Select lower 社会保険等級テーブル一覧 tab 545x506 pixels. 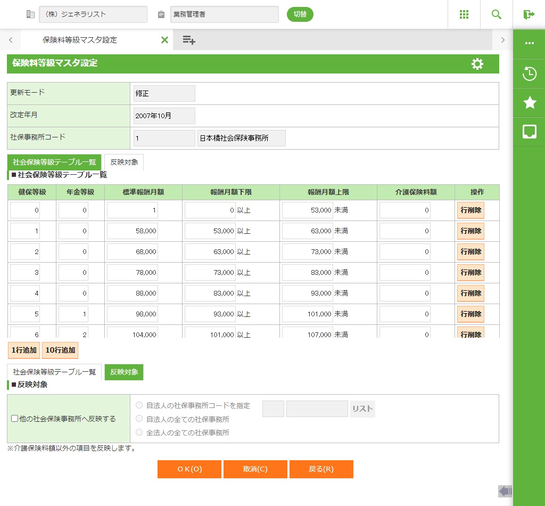[x=54, y=372]
